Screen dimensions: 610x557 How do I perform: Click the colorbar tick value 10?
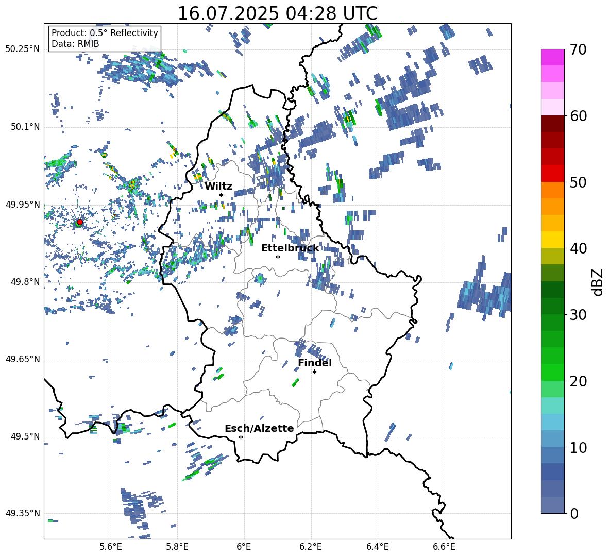tap(578, 447)
